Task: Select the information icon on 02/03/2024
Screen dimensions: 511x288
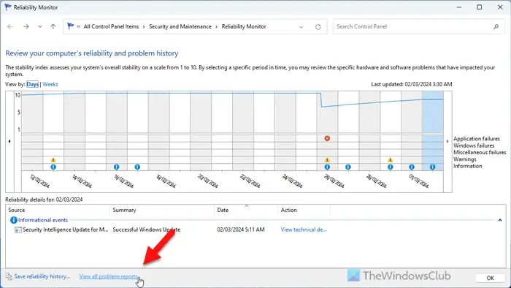Action: (432, 167)
